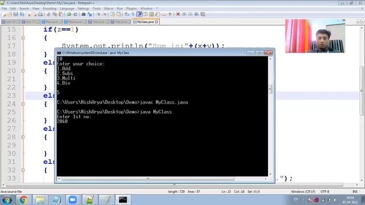Click the Zoom In toolbar icon
365x205 pixels.
click(99, 14)
